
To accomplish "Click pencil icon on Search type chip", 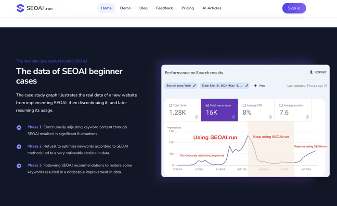I will (x=194, y=86).
